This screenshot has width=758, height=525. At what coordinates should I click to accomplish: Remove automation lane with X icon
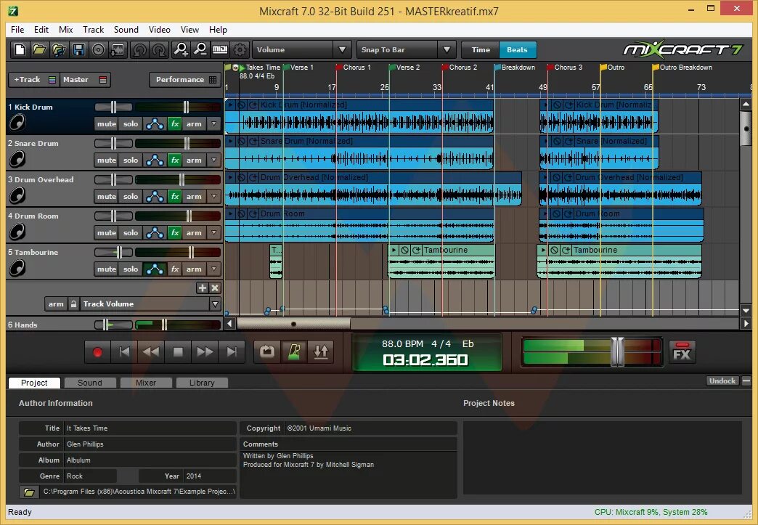pyautogui.click(x=215, y=288)
